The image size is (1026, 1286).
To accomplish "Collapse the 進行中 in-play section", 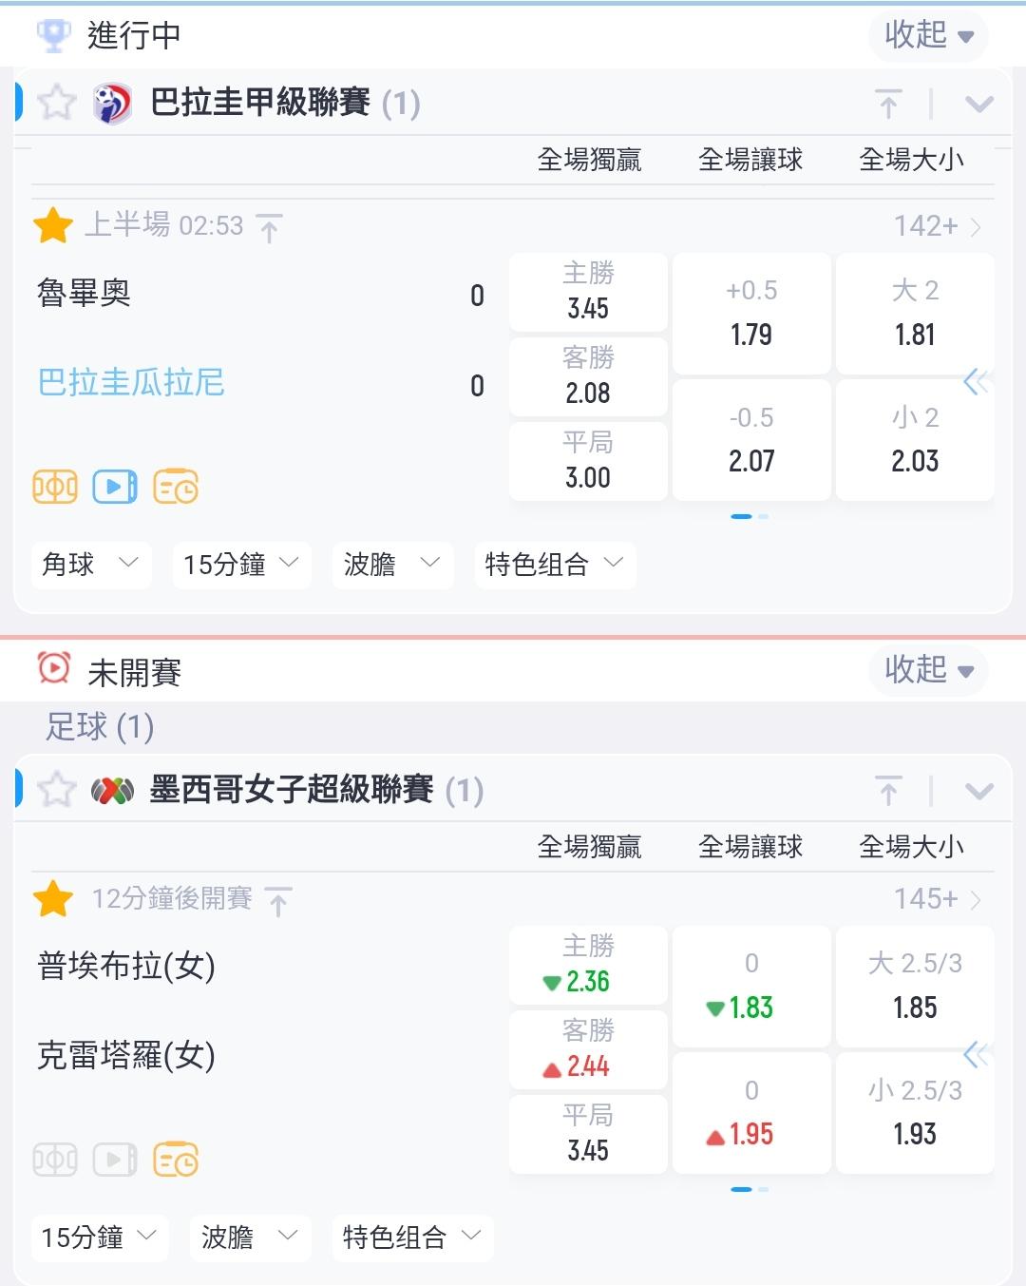I will (928, 36).
